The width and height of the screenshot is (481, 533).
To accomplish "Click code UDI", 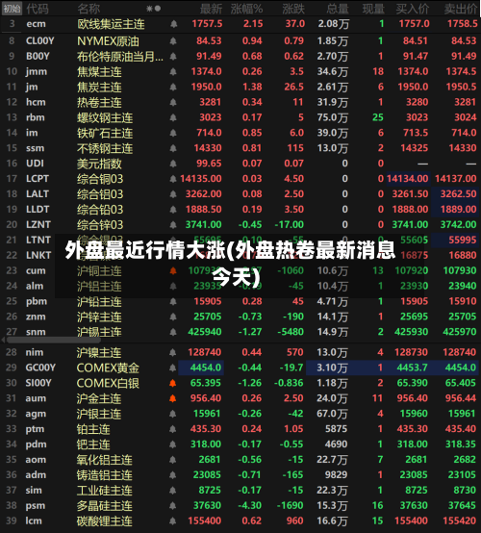I will (35, 164).
